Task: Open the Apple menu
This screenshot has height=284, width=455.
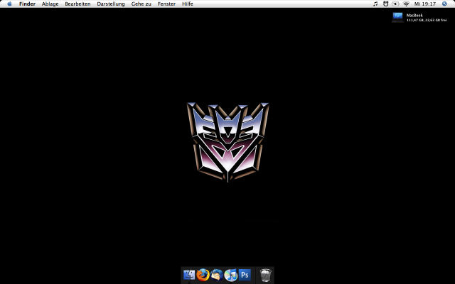Action: pos(9,4)
